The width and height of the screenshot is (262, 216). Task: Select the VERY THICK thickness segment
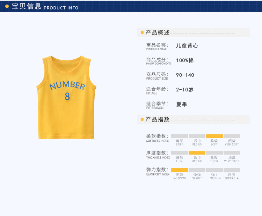coord(232,153)
